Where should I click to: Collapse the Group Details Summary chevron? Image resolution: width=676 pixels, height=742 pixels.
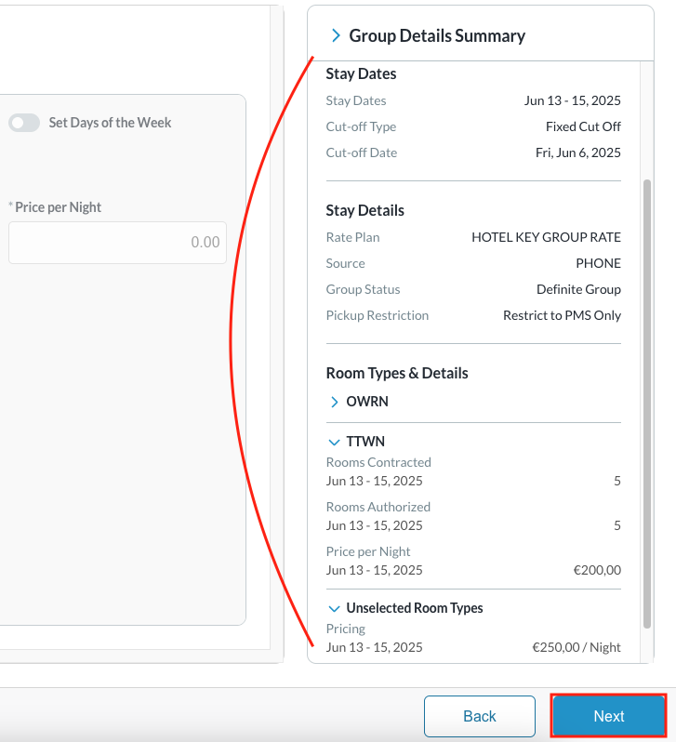336,36
